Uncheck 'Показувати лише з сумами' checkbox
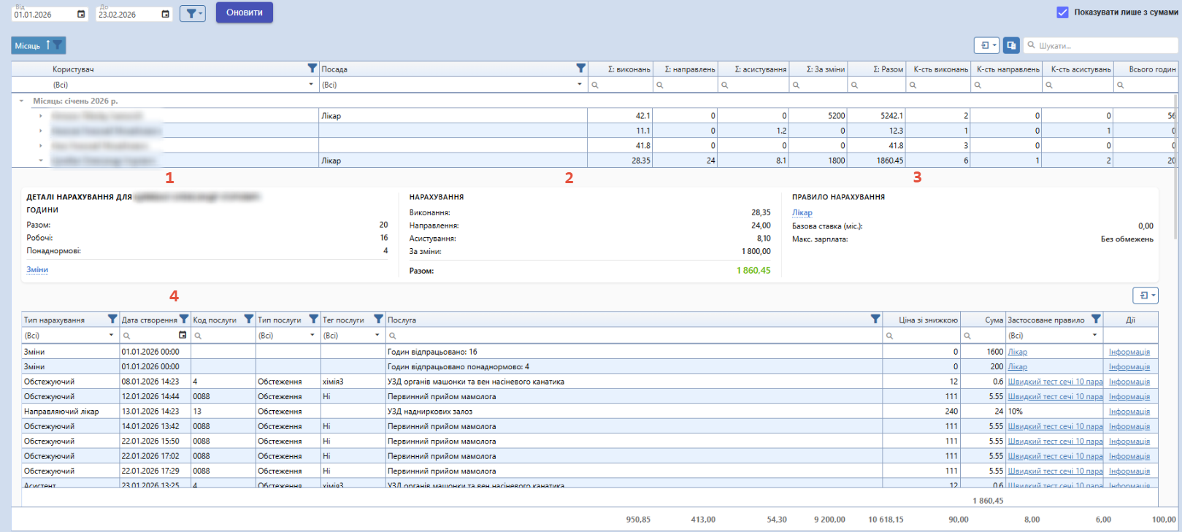Viewport: 1182px width, 532px height. click(1062, 12)
